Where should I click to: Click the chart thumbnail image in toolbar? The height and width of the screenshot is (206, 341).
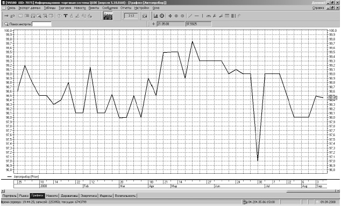108,16
